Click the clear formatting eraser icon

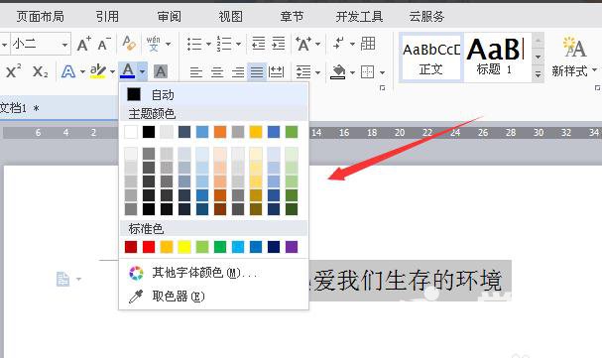tap(129, 44)
